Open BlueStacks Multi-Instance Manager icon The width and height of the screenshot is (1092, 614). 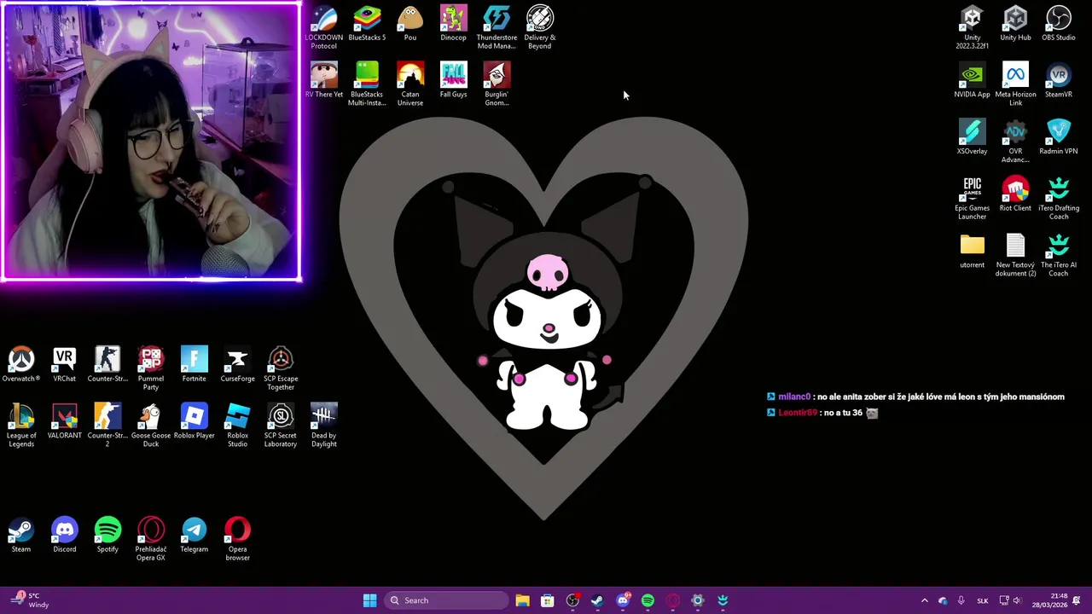coord(367,84)
